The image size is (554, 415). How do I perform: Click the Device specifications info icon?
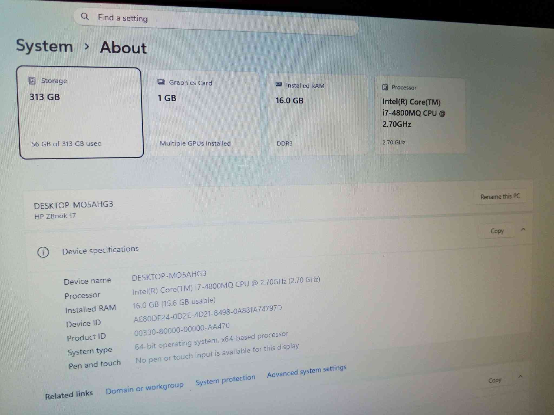coord(43,252)
